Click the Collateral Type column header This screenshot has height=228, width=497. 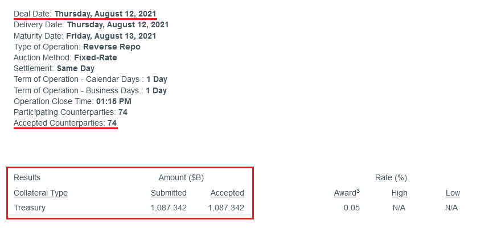40,193
